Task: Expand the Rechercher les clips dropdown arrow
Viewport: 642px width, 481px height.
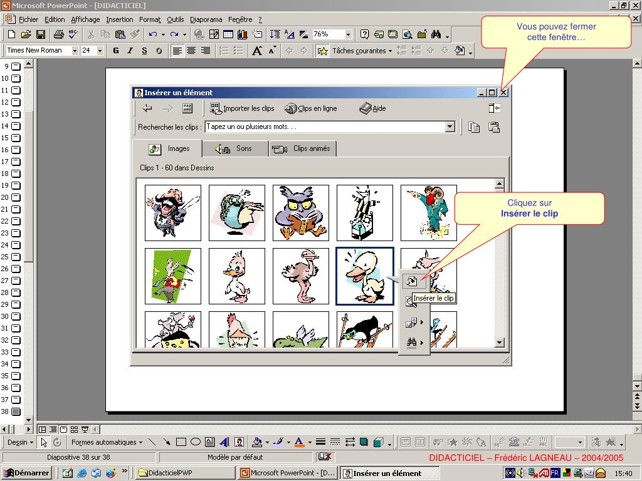Action: (x=450, y=127)
